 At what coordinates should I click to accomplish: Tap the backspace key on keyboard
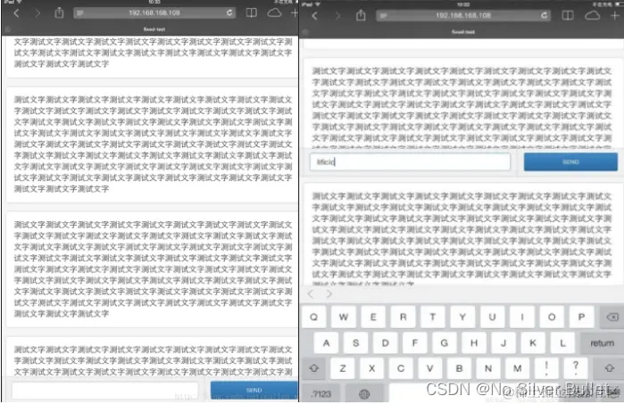[x=612, y=317]
